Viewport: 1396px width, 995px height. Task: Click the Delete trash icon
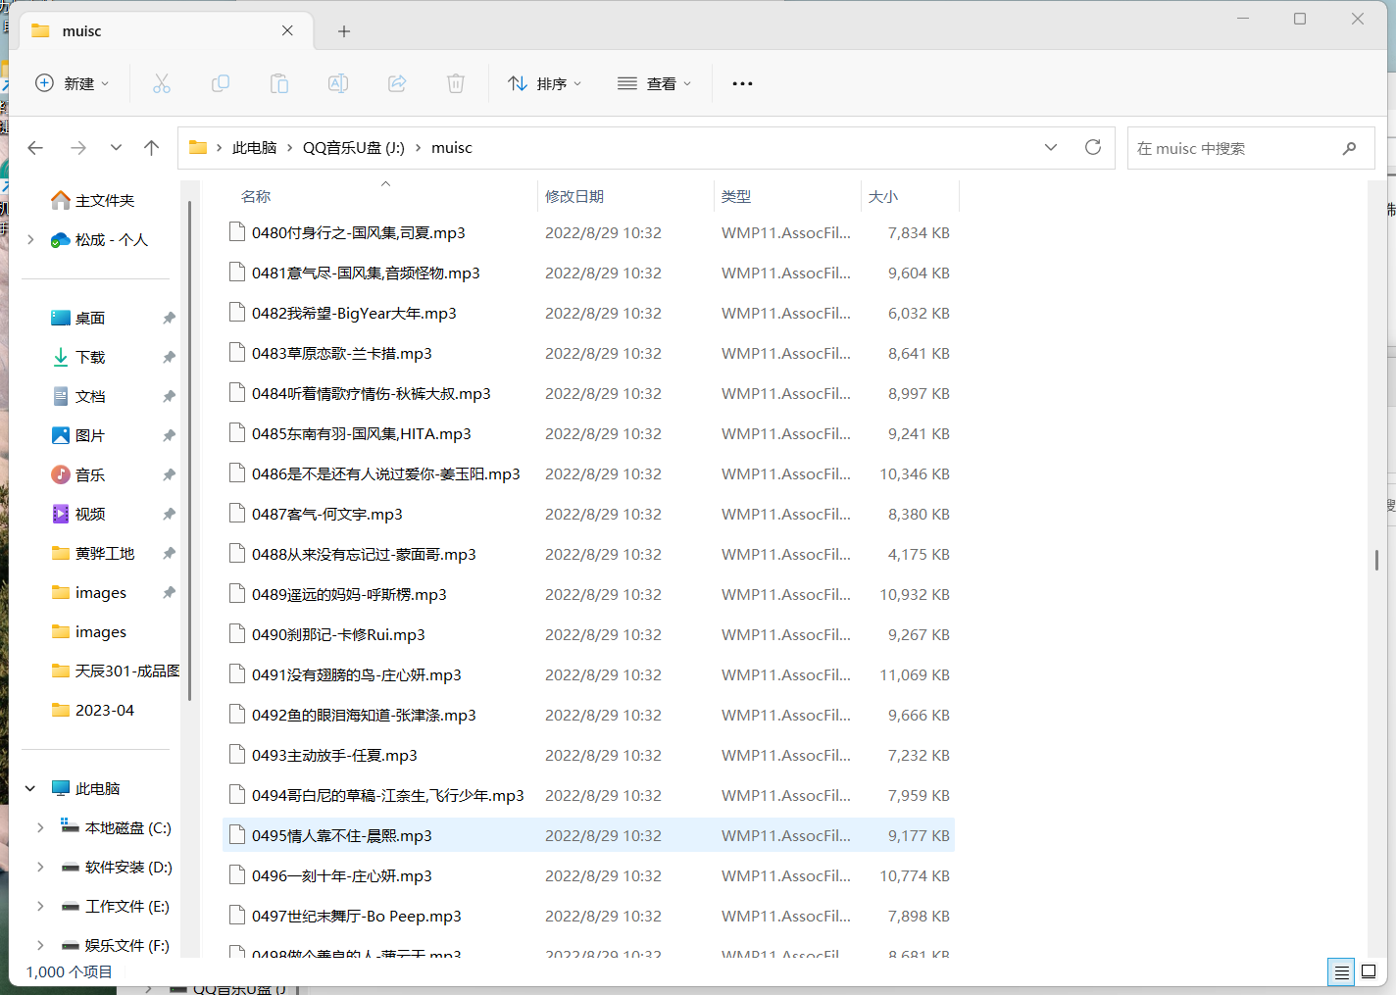tap(456, 83)
